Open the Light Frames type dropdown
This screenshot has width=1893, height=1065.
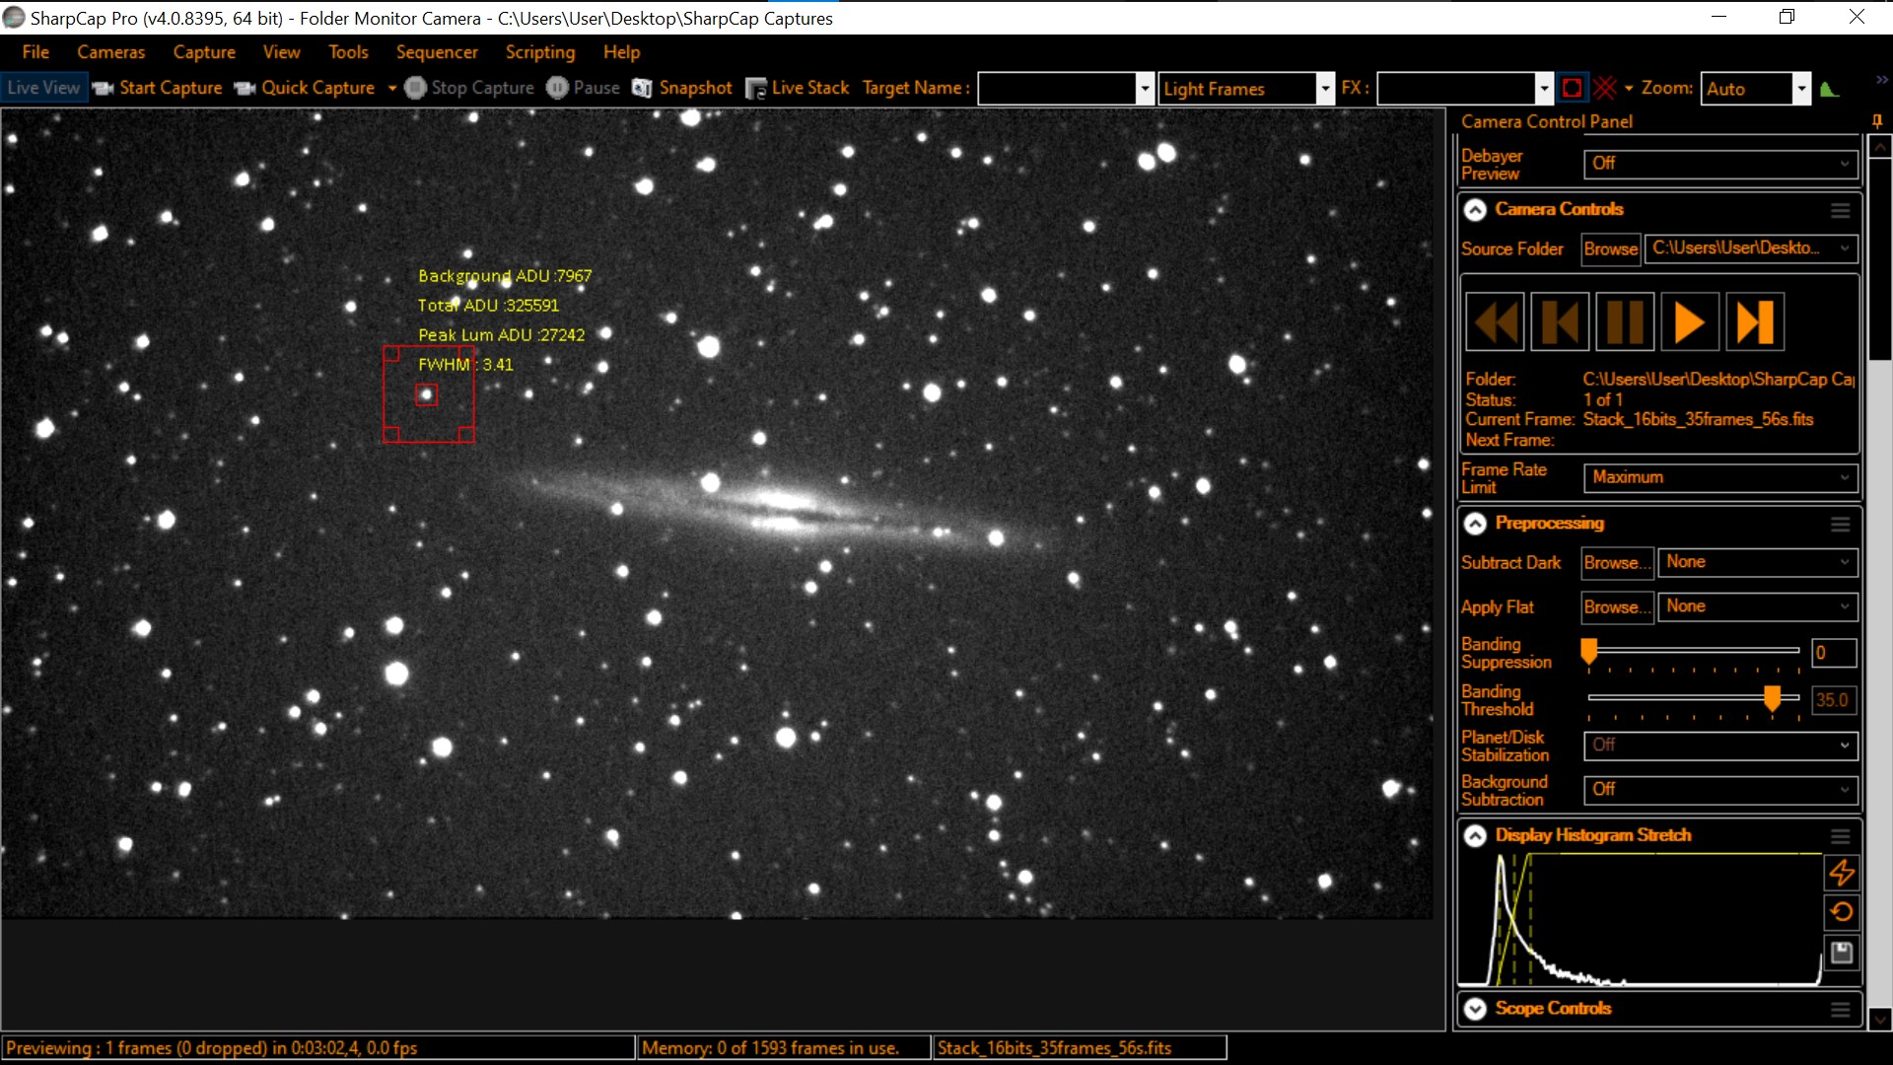tap(1325, 89)
